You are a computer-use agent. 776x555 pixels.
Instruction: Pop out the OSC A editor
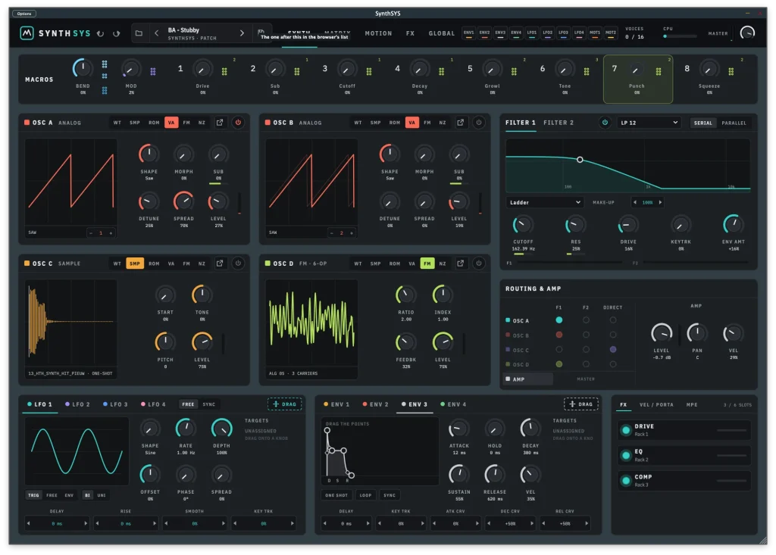(x=220, y=122)
